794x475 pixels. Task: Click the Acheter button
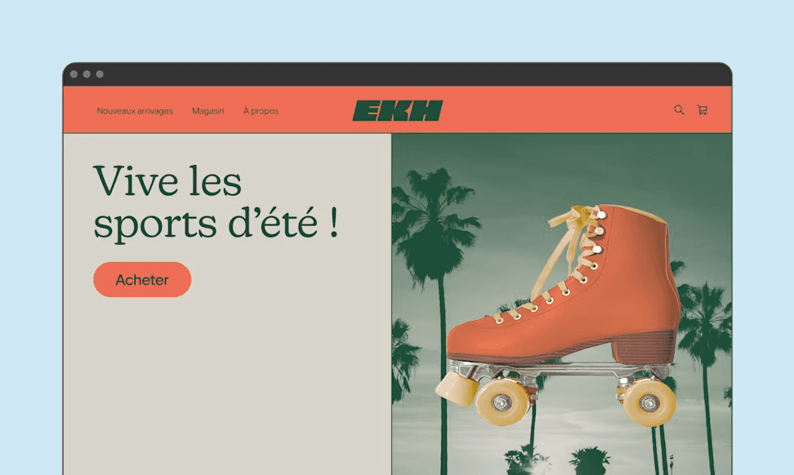(142, 279)
